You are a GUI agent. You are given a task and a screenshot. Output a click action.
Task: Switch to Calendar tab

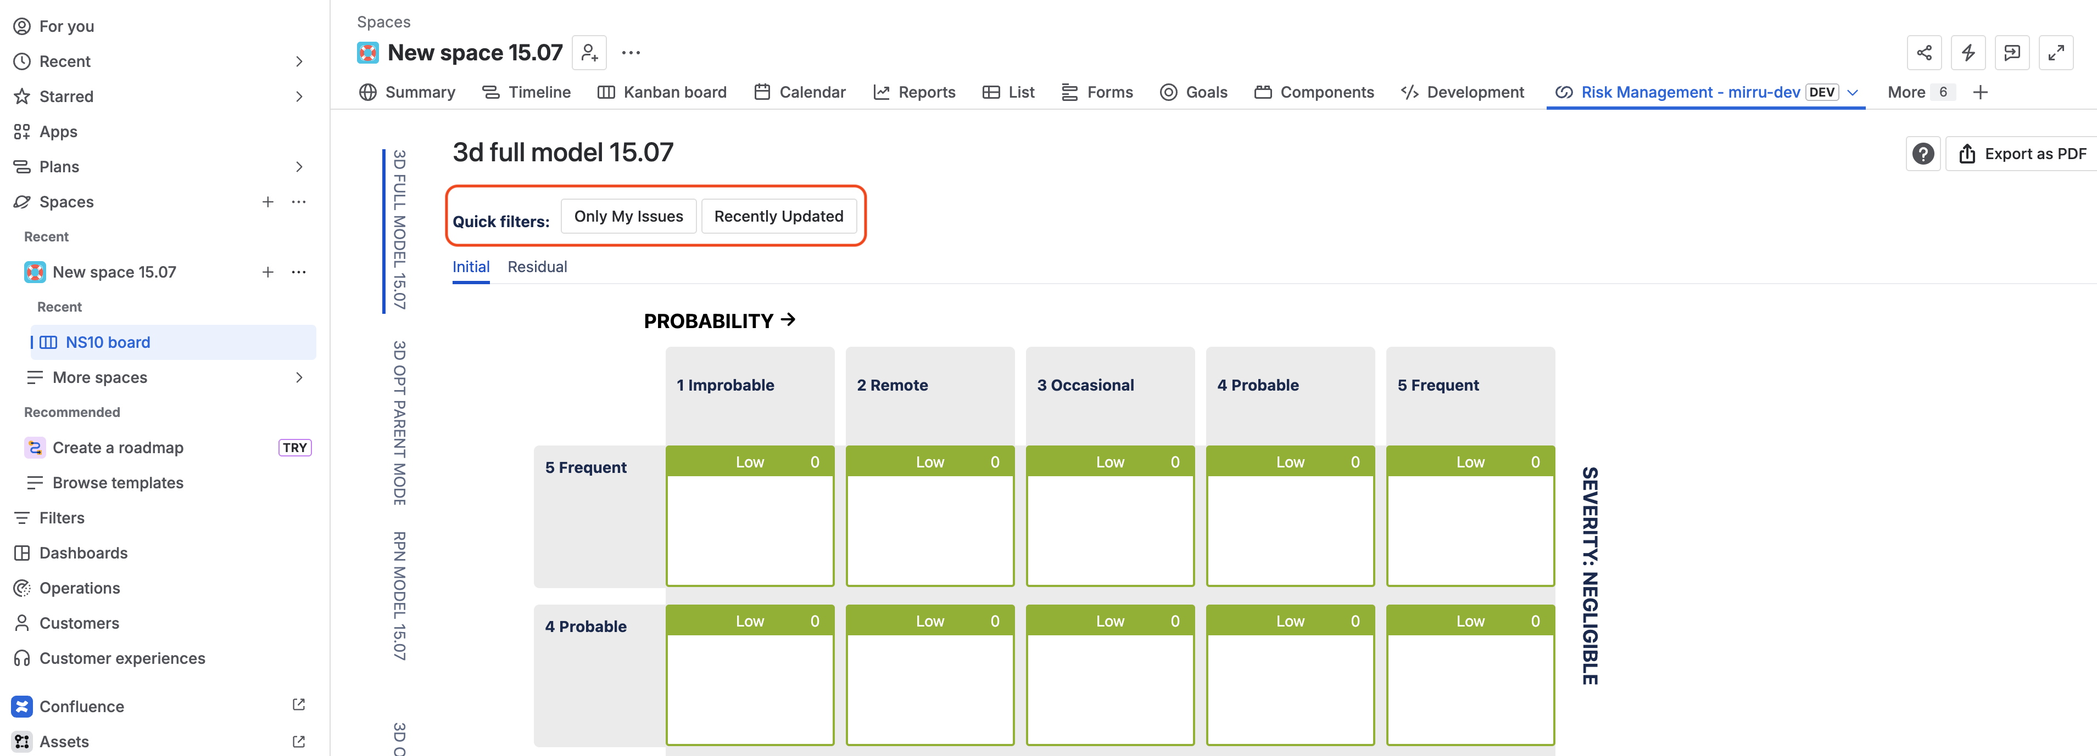(x=800, y=93)
